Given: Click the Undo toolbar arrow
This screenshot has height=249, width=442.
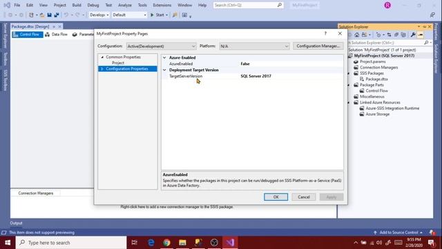Looking at the screenshot, I should [x=66, y=15].
